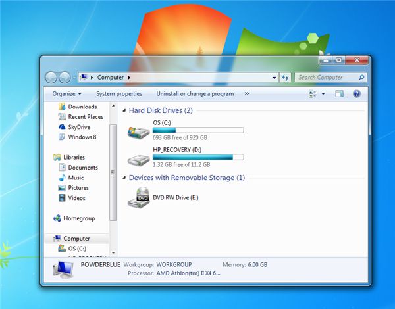
Task: Open the recent pages dropdown beside Forward
Action: point(74,78)
